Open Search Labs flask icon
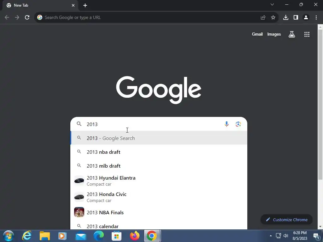This screenshot has height=242, width=323. coord(292,34)
